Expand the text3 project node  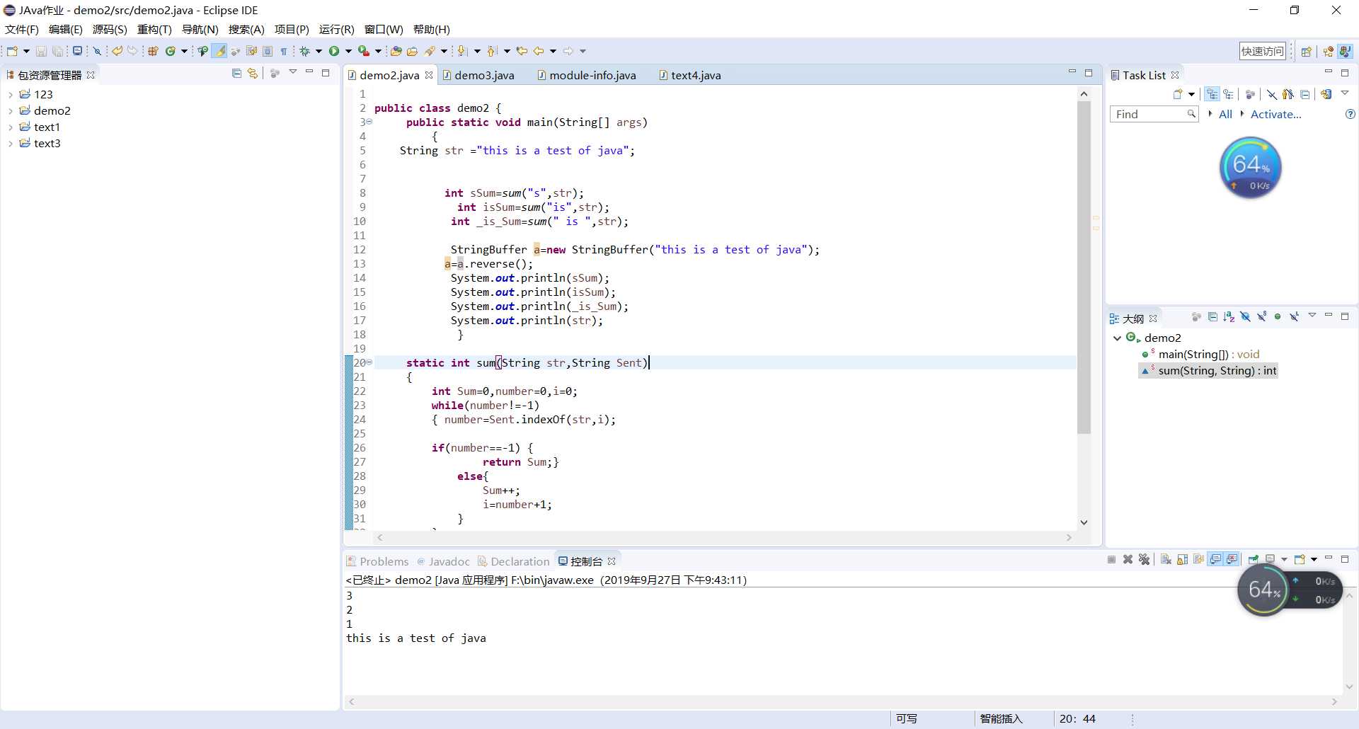click(11, 144)
